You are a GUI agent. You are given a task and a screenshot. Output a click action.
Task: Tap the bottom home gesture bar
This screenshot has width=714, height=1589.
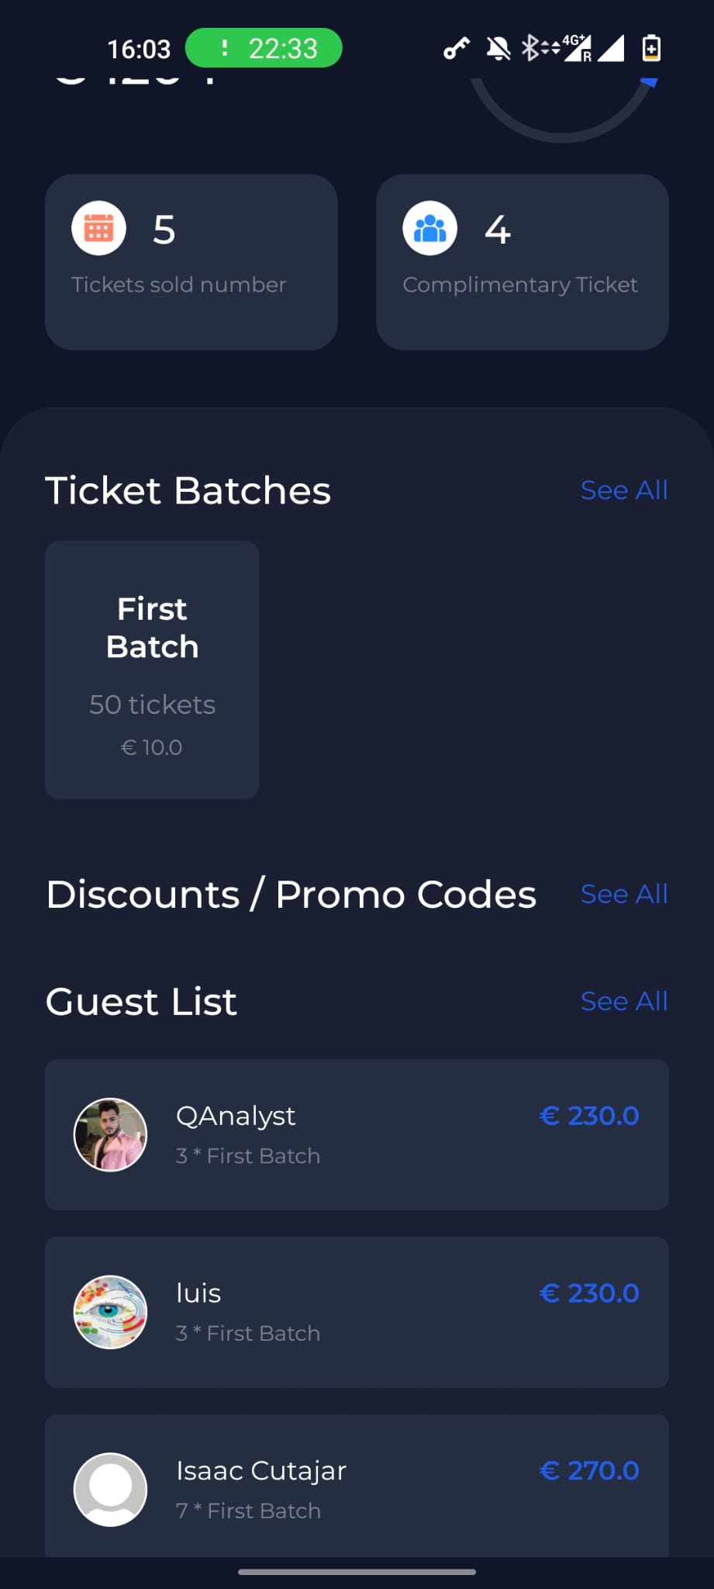[x=357, y=1572]
